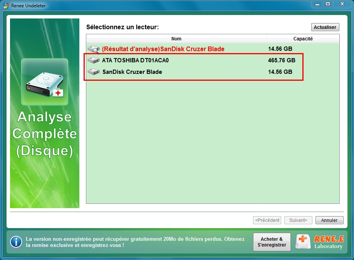
Task: Click 14.56 GB capacity of the Résultat d'analyse entry
Action: click(280, 49)
